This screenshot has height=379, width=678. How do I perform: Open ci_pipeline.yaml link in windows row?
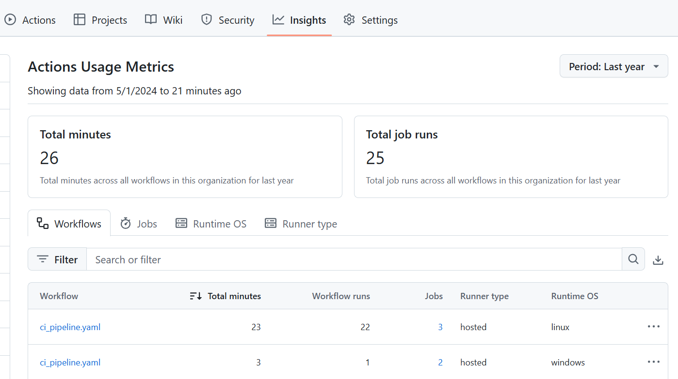[x=70, y=362]
